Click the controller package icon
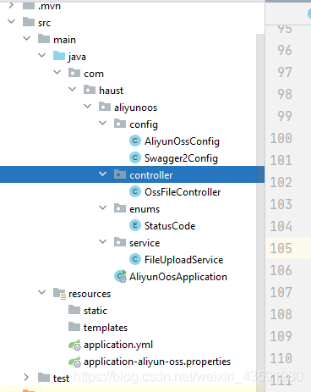The height and width of the screenshot is (392, 311). click(x=120, y=174)
